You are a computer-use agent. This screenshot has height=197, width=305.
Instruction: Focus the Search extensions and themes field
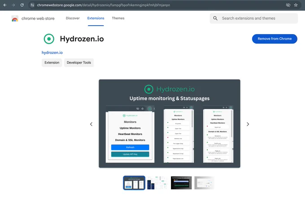click(254, 18)
